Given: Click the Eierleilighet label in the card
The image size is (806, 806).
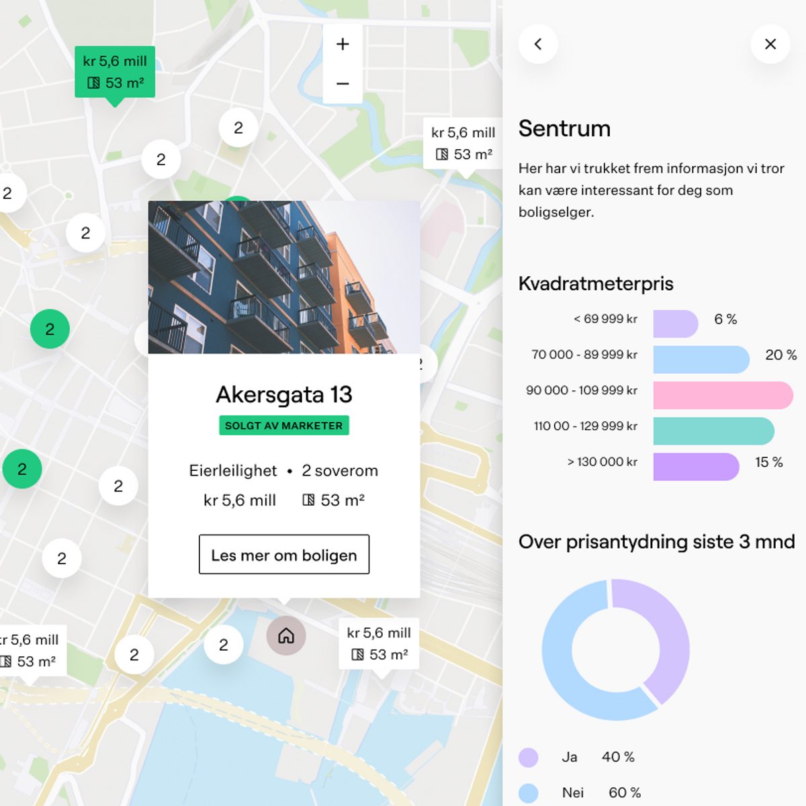Looking at the screenshot, I should [x=233, y=471].
